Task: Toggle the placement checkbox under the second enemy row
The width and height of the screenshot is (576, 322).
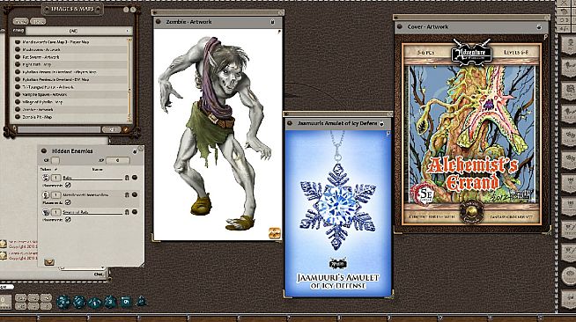Action: (x=68, y=202)
